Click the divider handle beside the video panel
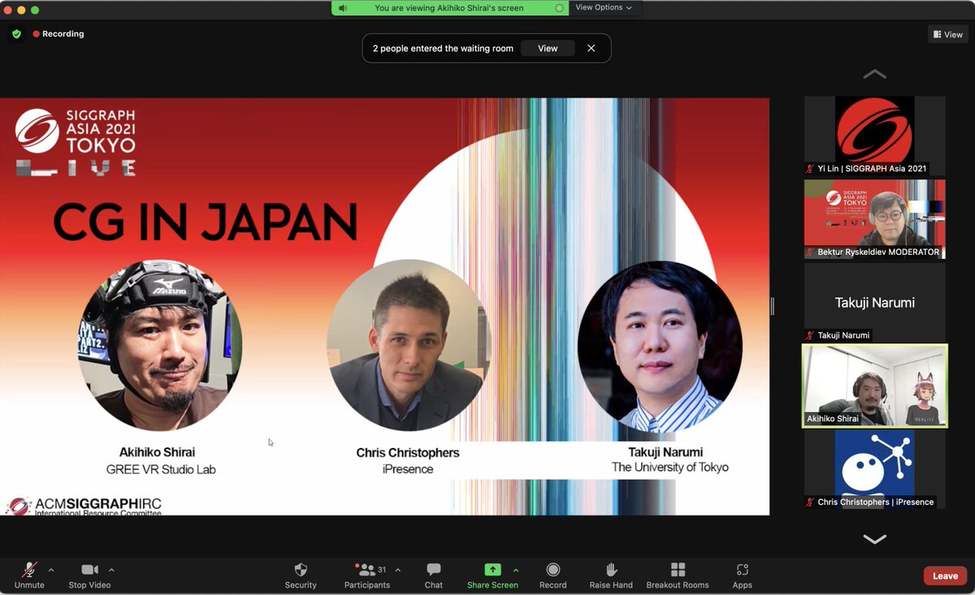This screenshot has width=975, height=595. [772, 306]
